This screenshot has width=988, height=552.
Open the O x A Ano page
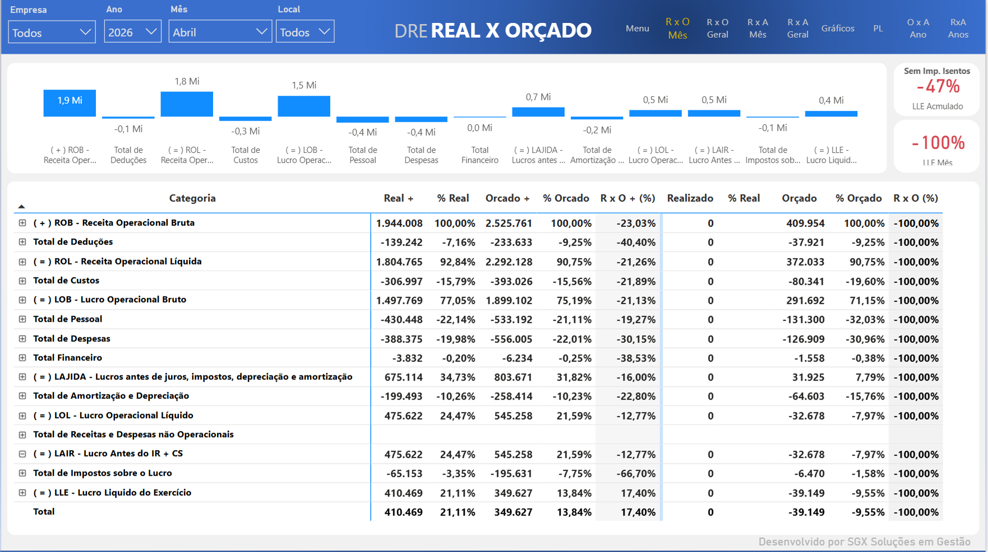pos(918,29)
